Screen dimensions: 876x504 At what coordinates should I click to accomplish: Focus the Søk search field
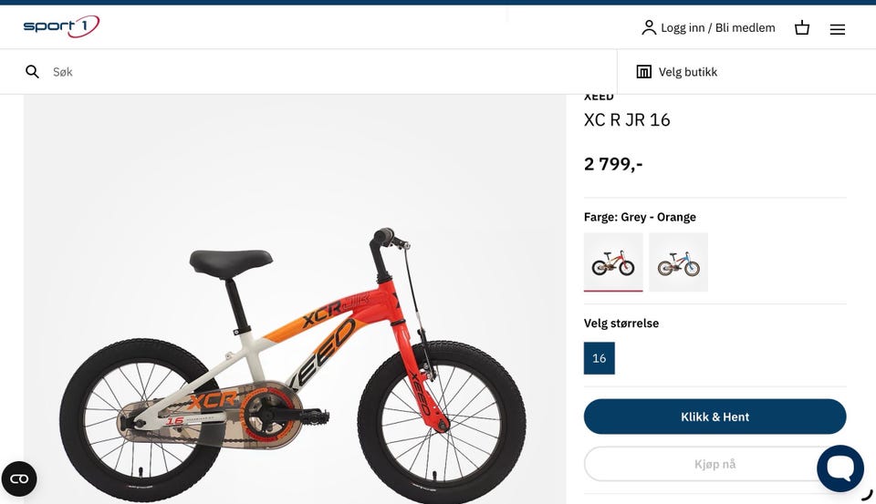tap(329, 71)
